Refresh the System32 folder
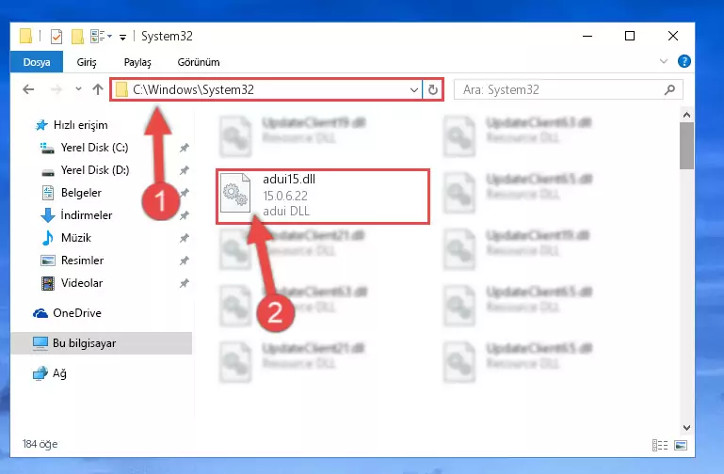724x474 pixels. [x=433, y=90]
